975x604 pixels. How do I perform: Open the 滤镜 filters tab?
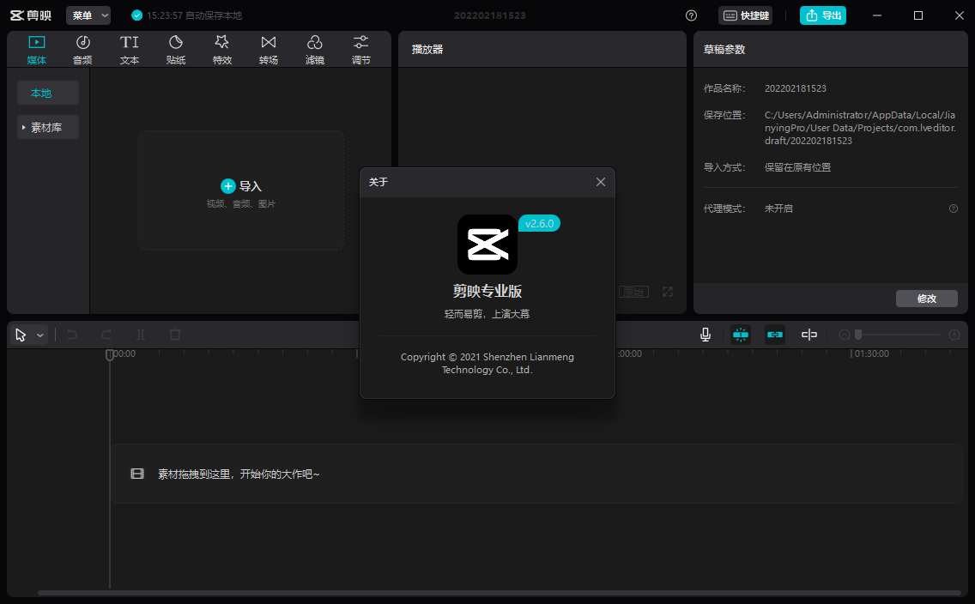point(315,50)
